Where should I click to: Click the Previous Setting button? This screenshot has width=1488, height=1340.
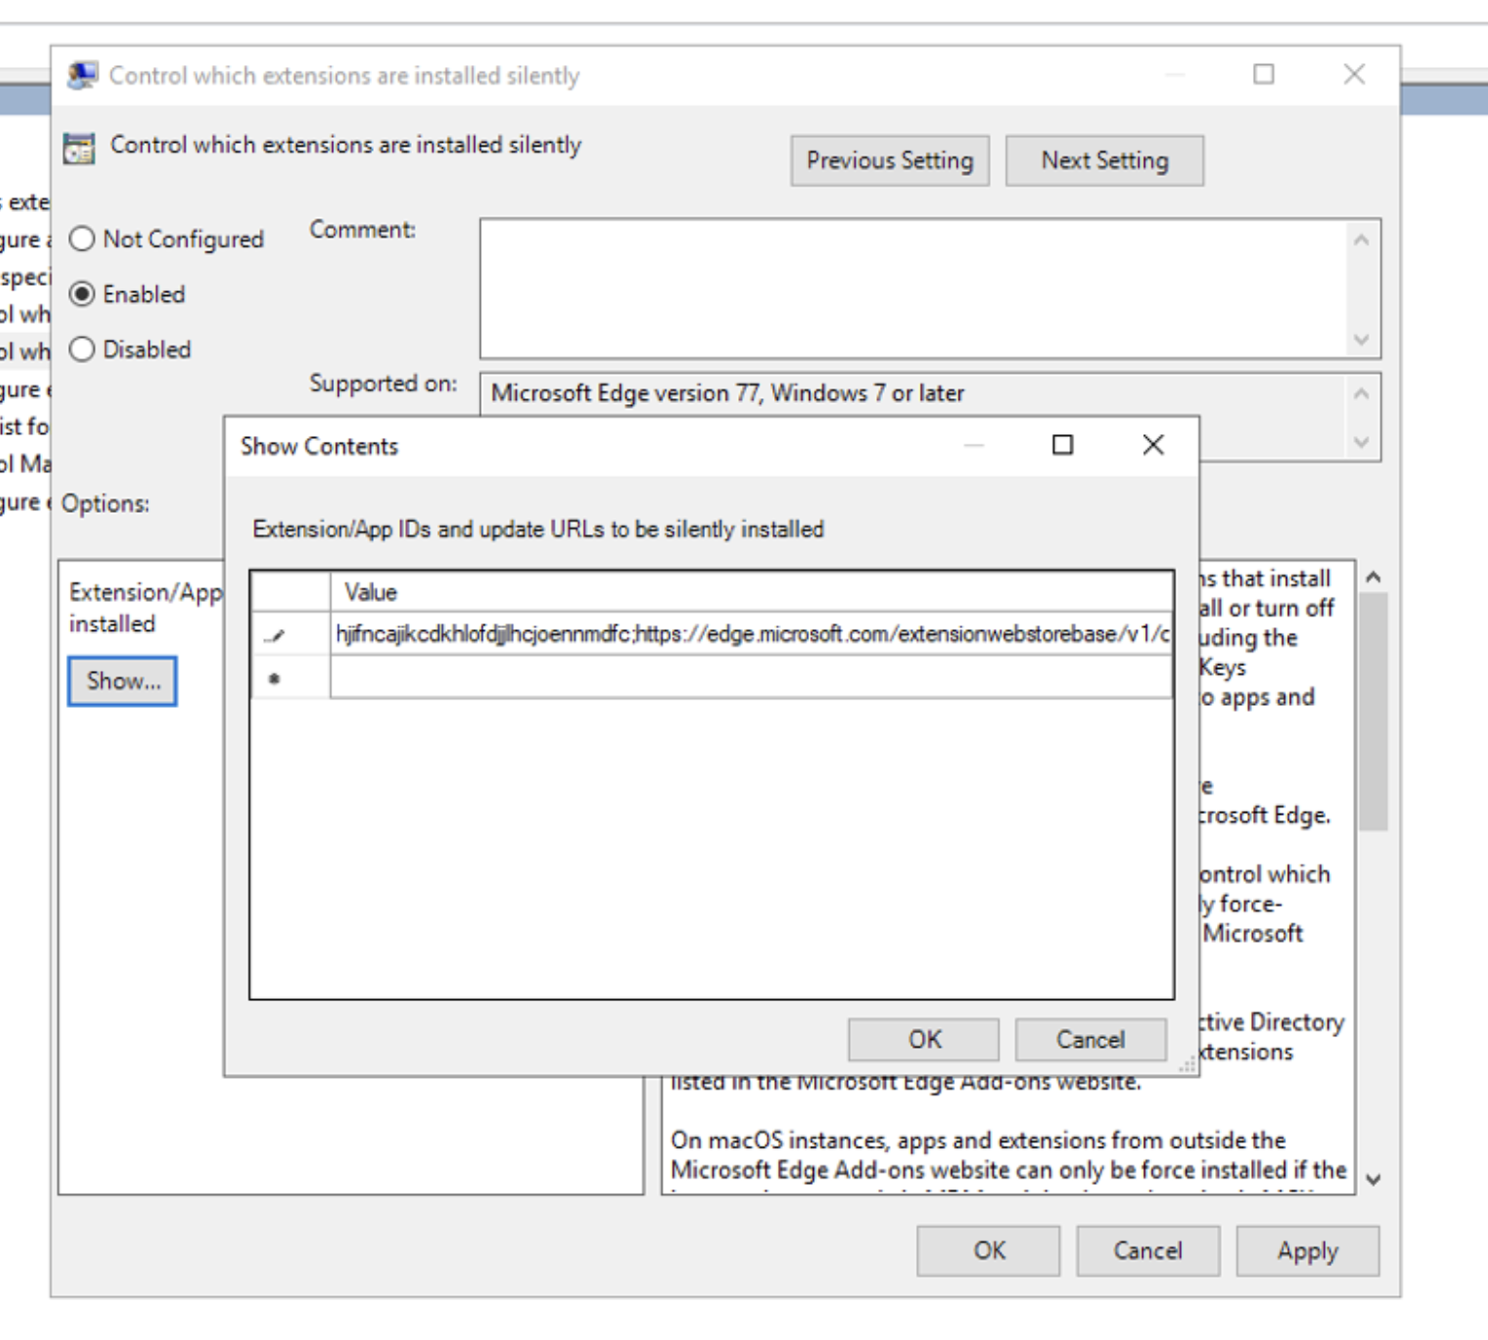[889, 161]
